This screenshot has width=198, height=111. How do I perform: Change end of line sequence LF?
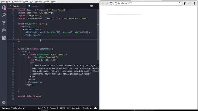tap(68, 108)
